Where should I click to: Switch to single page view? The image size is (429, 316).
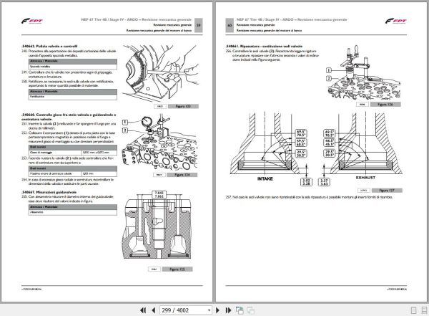[x=414, y=310]
